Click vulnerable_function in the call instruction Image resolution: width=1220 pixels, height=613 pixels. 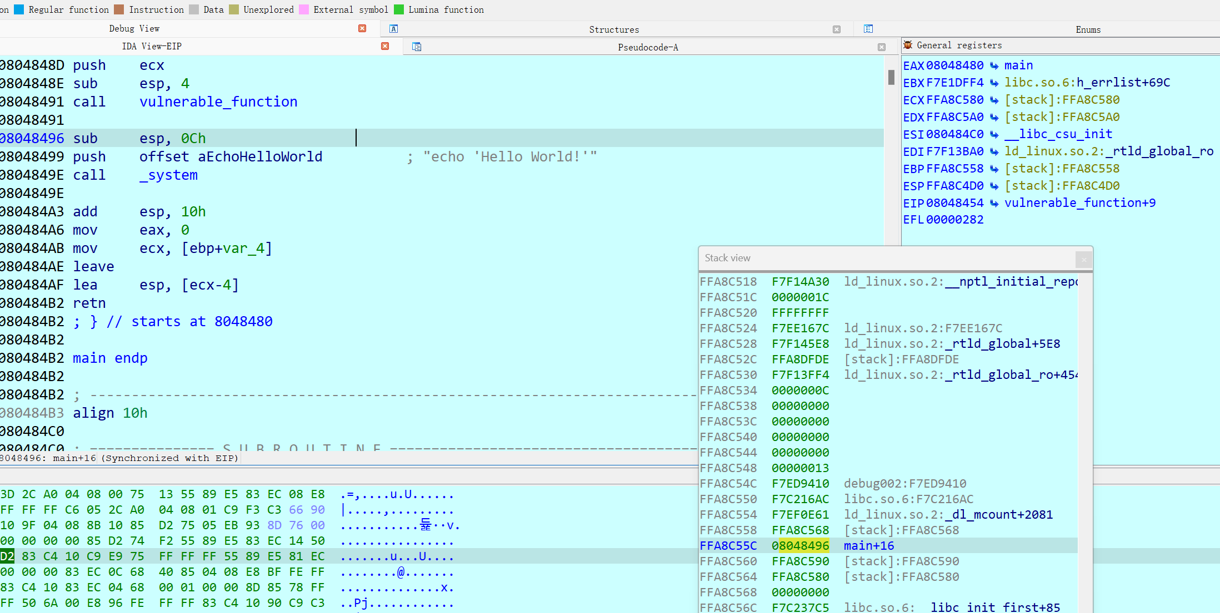coord(218,102)
